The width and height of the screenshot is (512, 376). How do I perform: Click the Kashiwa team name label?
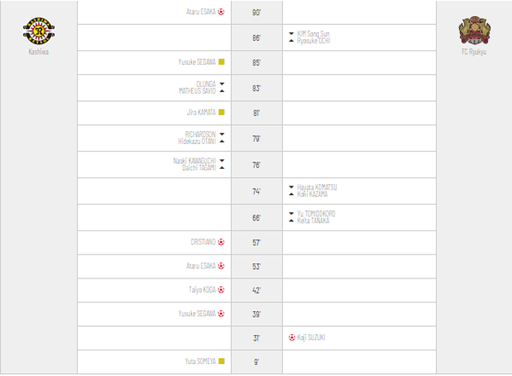(x=36, y=52)
